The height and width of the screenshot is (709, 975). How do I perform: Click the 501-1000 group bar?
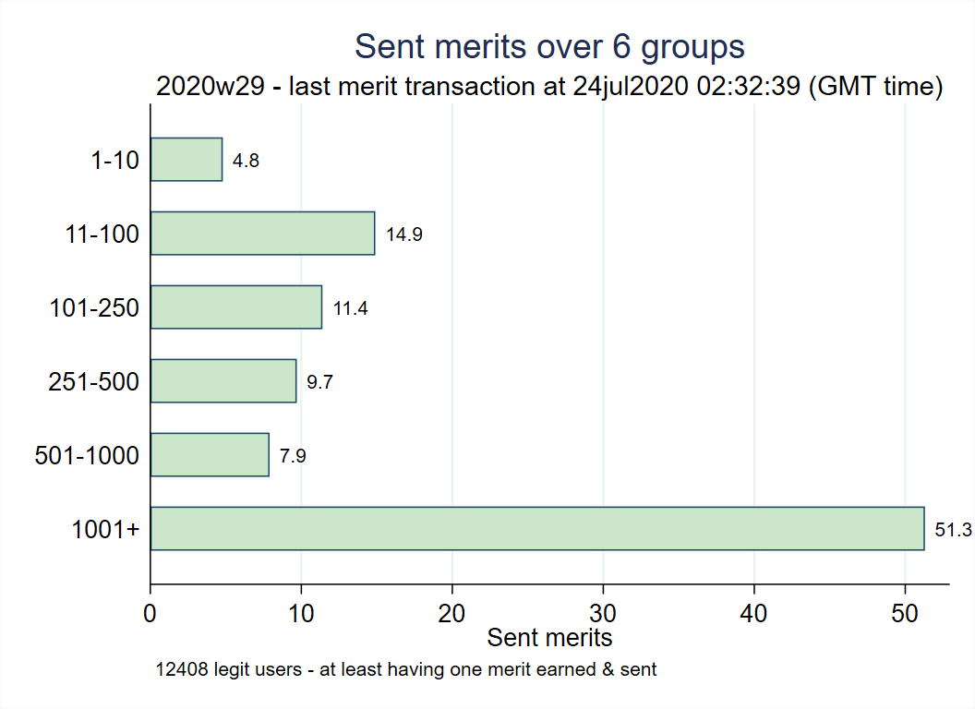[209, 454]
